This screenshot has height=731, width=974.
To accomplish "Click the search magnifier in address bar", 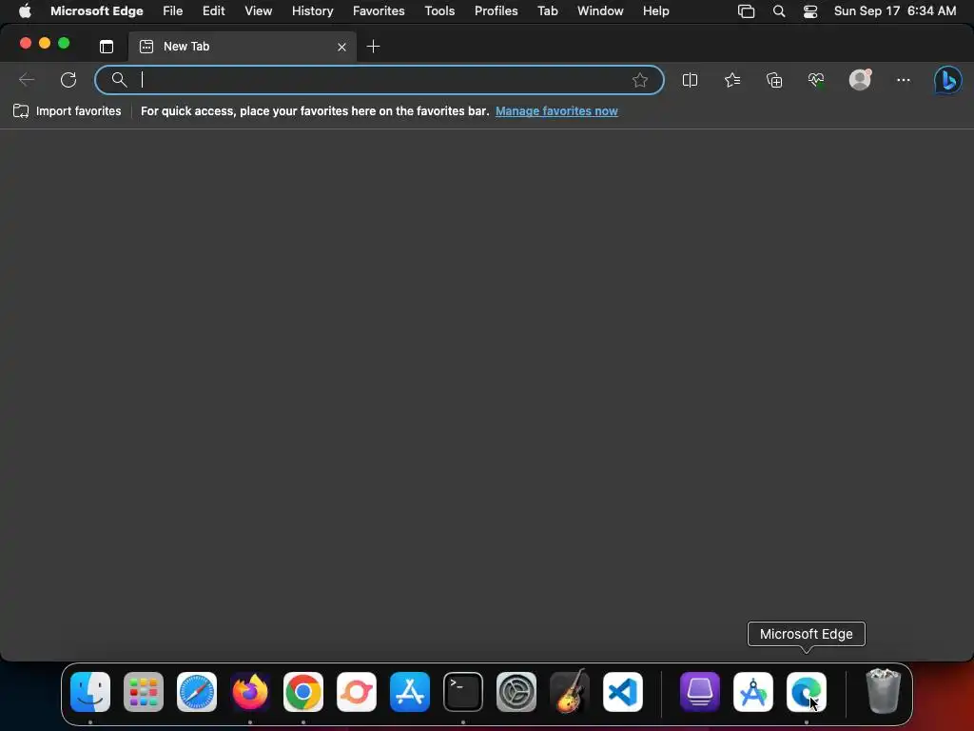I will (119, 80).
